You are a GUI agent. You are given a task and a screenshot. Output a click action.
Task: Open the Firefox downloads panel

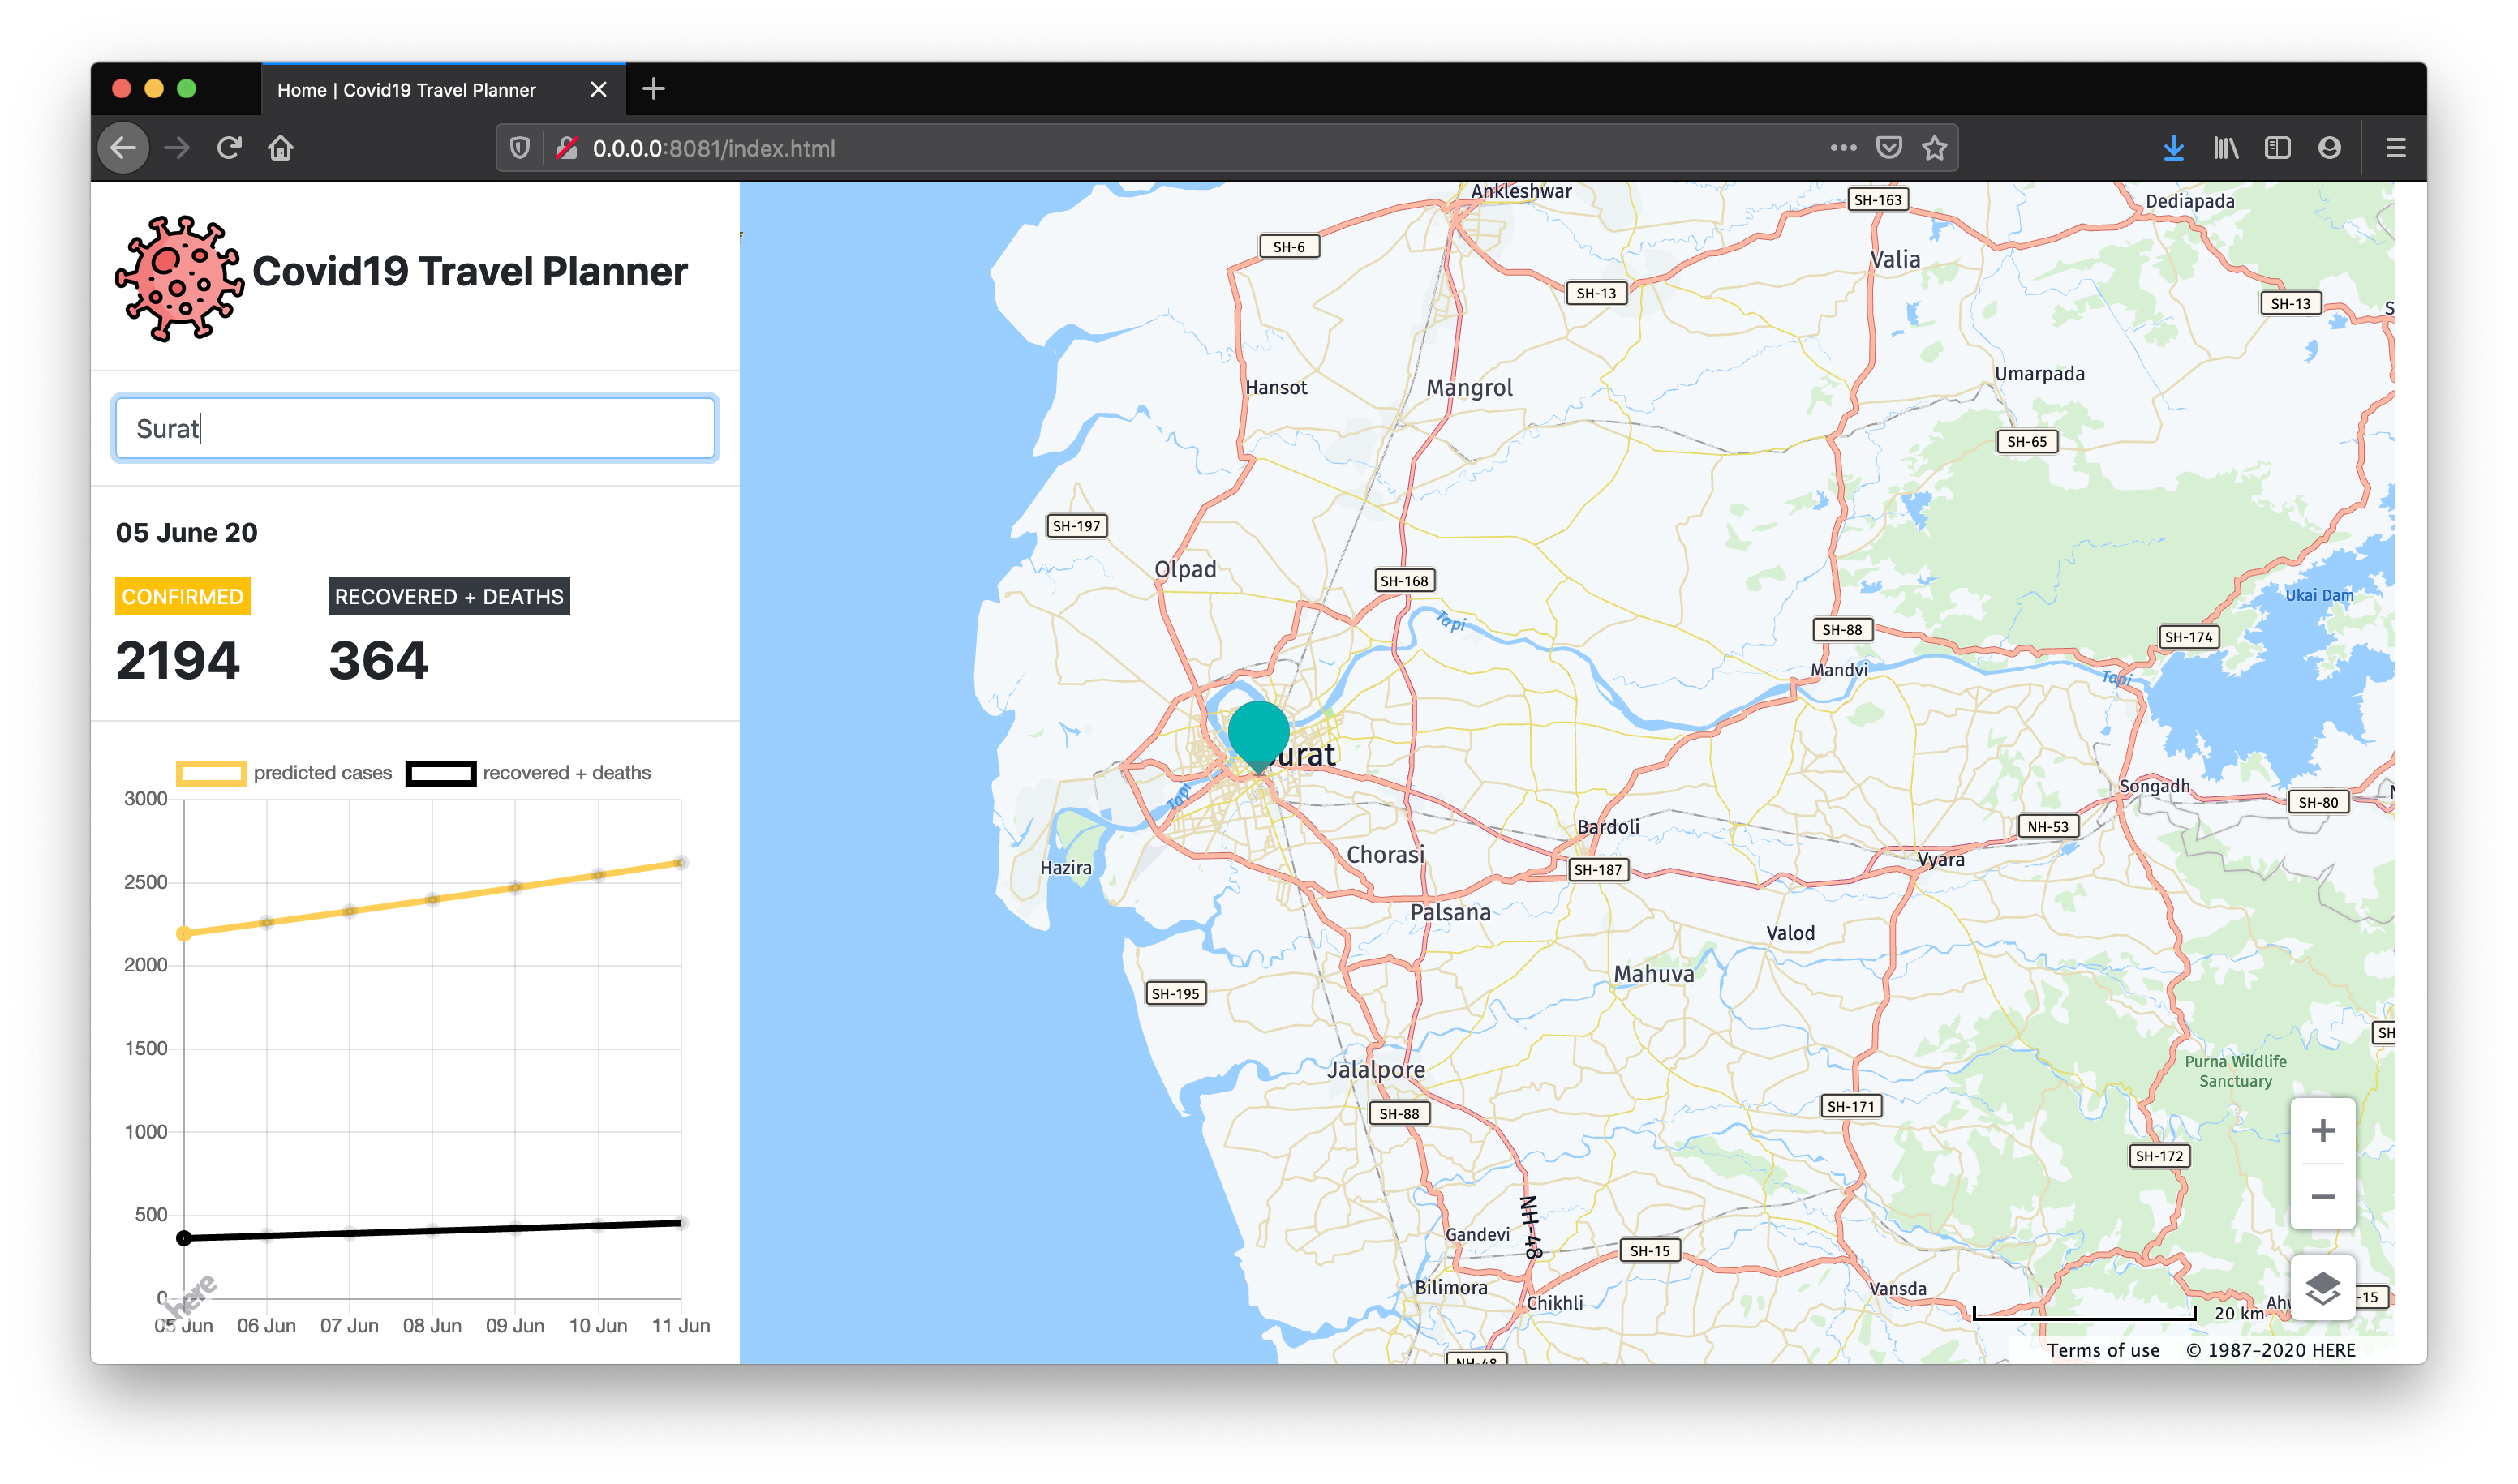tap(2173, 148)
